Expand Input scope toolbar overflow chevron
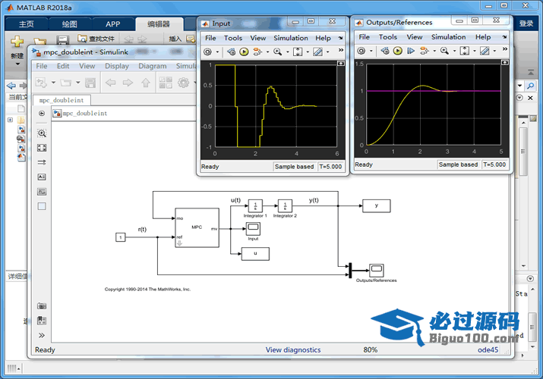 click(x=341, y=51)
